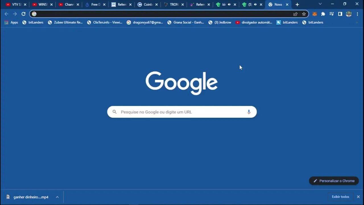Click the Google logo
The width and height of the screenshot is (364, 205).
pyautogui.click(x=182, y=83)
